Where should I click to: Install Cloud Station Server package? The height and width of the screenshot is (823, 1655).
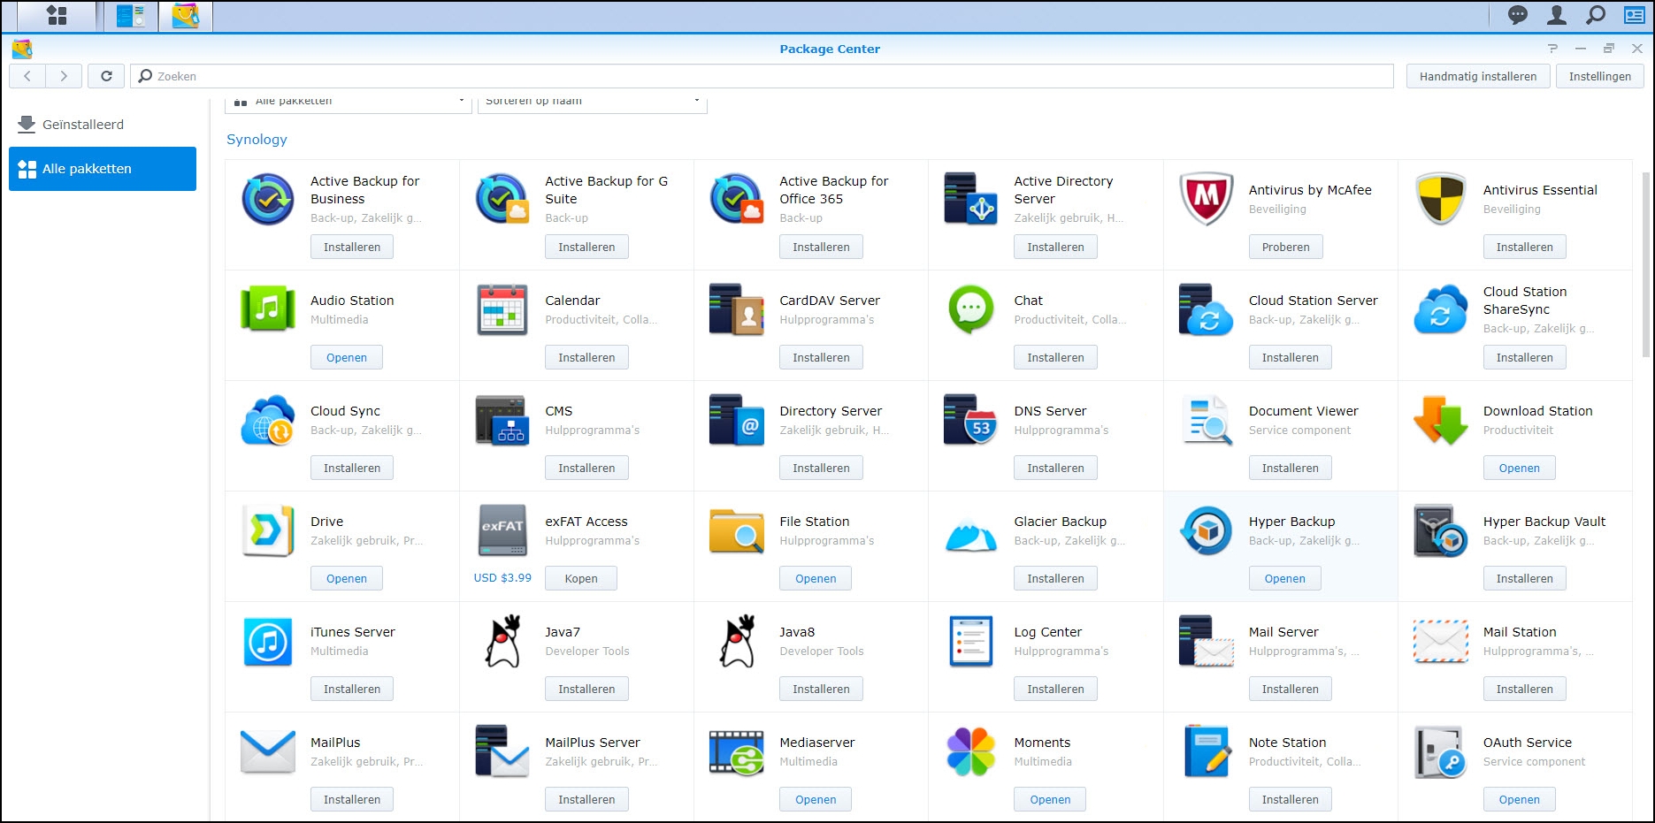[x=1290, y=358]
